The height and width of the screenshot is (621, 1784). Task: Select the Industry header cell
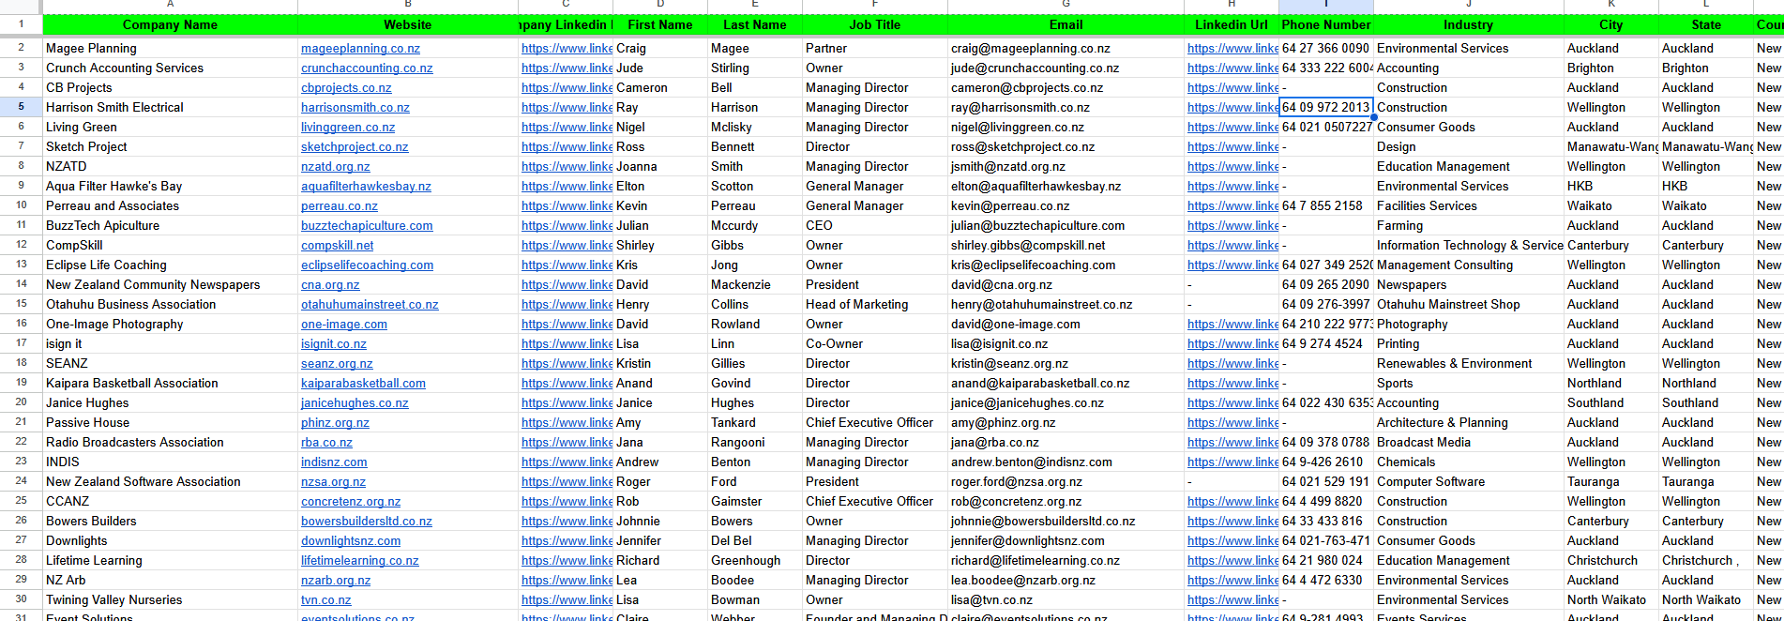[1469, 25]
